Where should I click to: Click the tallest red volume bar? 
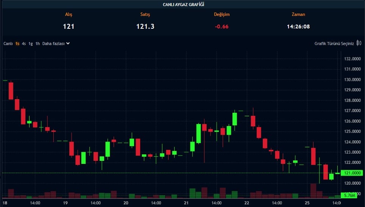(313, 190)
